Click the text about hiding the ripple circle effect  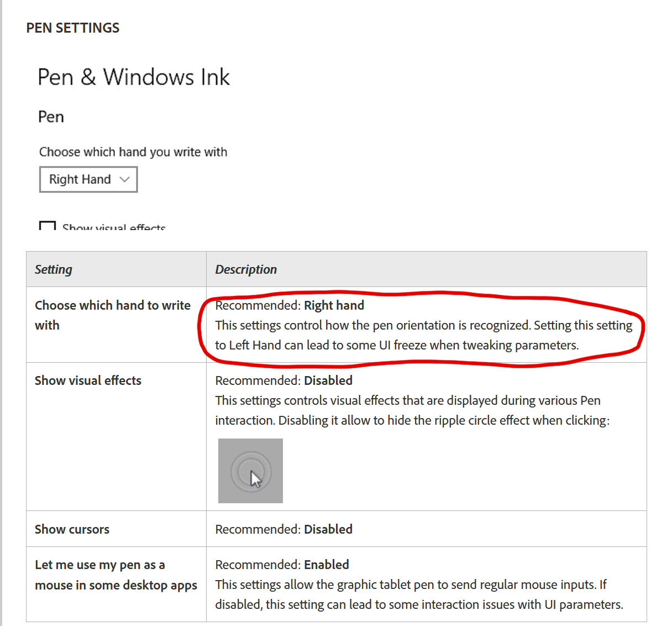coord(442,420)
